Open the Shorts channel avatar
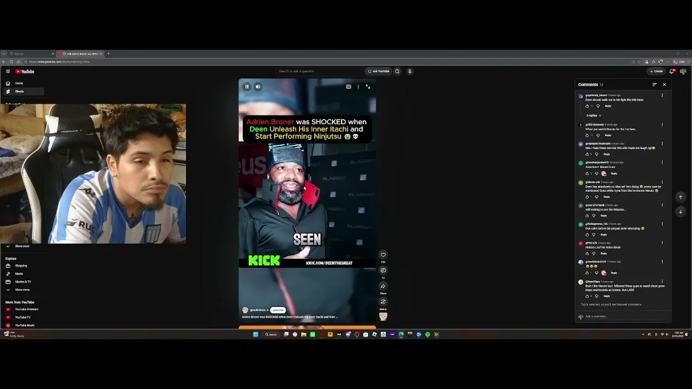692x389 pixels. 245,310
